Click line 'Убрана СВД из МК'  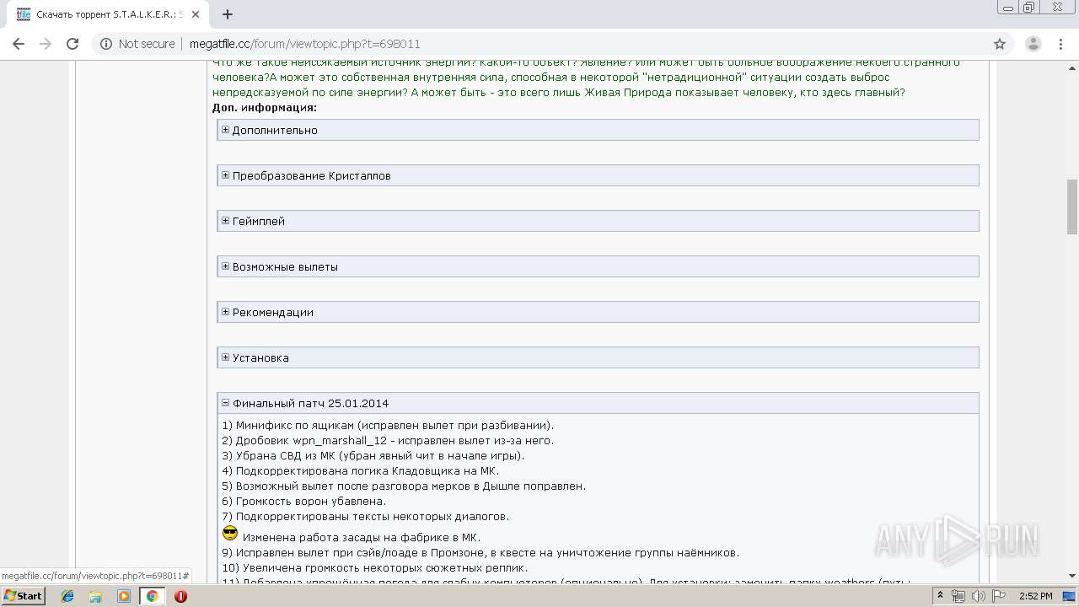tap(373, 455)
